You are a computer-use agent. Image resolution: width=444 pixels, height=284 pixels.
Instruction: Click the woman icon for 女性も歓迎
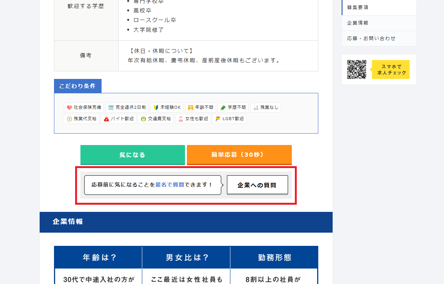click(x=180, y=119)
